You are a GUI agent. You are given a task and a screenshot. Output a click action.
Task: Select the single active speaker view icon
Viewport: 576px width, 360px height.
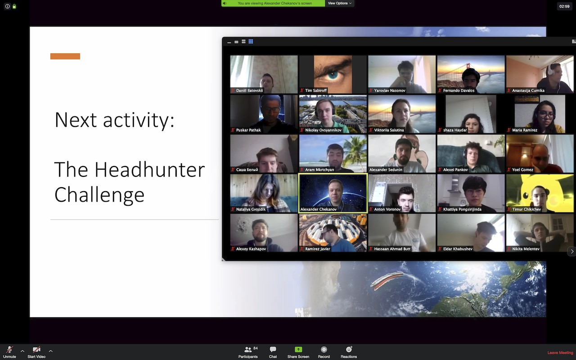pos(236,41)
